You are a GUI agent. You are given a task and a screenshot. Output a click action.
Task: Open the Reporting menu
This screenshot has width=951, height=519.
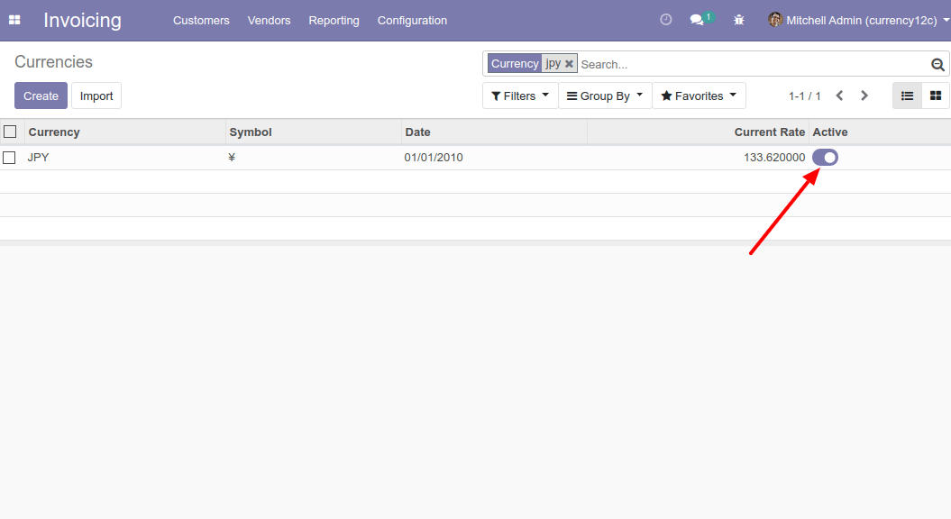(334, 20)
